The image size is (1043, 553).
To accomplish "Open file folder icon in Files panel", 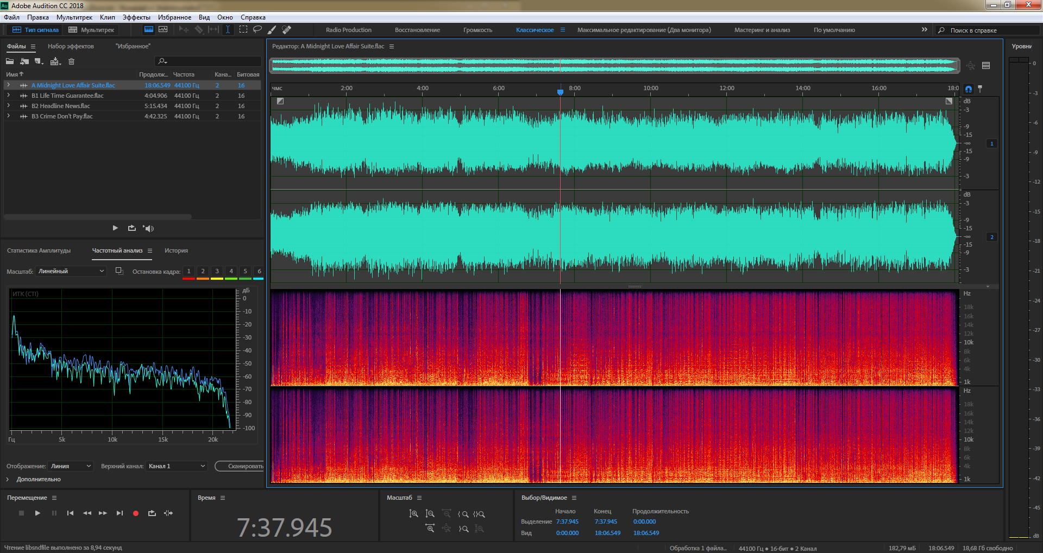I will tap(10, 61).
